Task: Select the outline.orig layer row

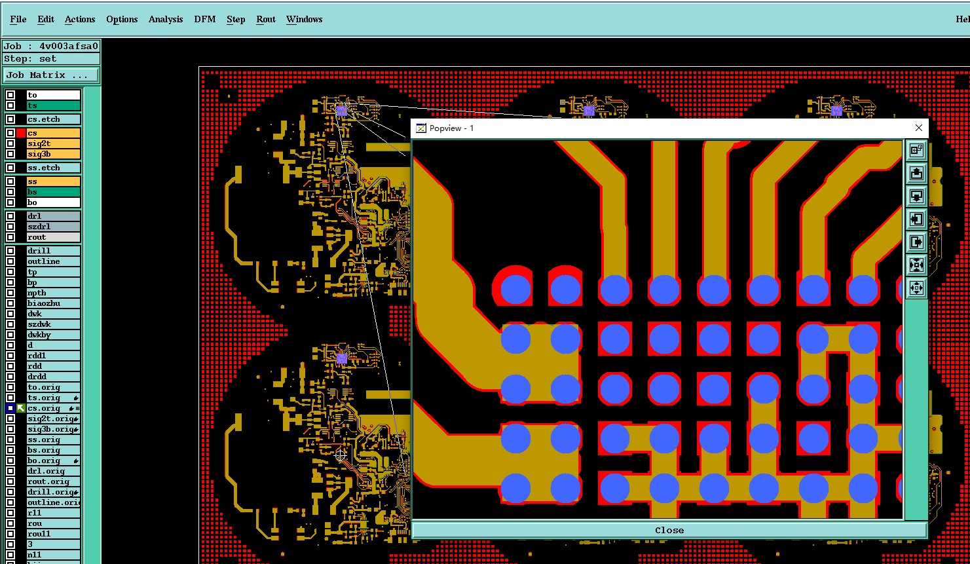Action: coord(53,502)
